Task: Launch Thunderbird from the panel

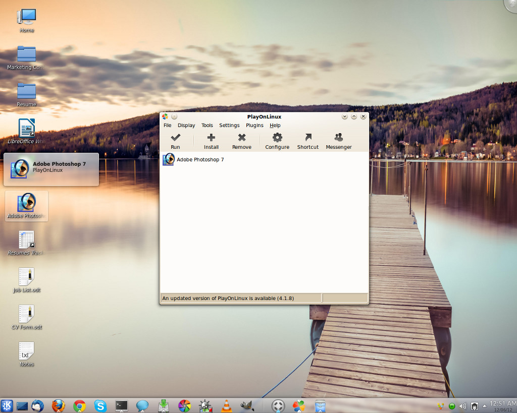Action: (x=37, y=406)
